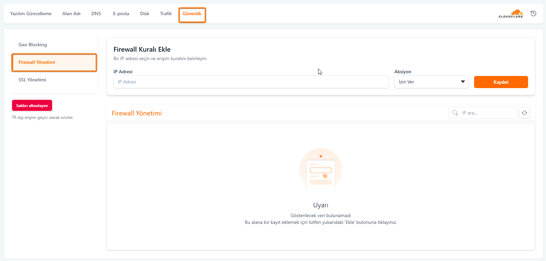The height and width of the screenshot is (261, 546).
Task: Click into the 'IP ara...' search box
Action: (486, 113)
